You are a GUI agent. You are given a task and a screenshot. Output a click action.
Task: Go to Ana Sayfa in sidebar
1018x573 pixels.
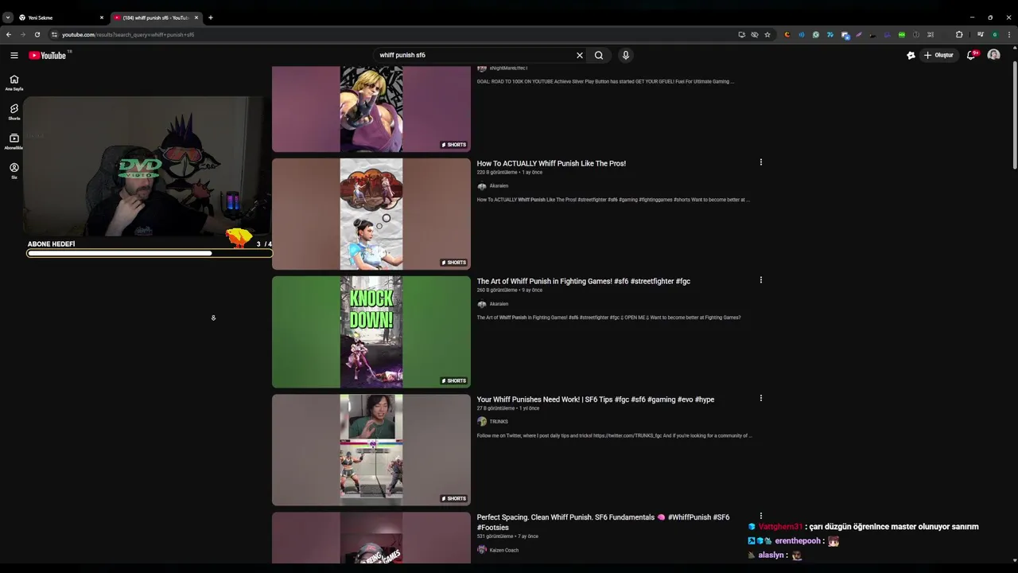click(x=14, y=83)
